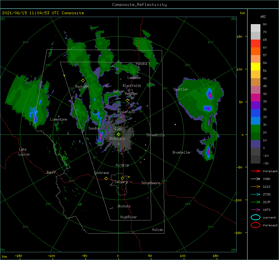The image size is (279, 260).
Task: Click the Banff town label
Action: [51, 172]
